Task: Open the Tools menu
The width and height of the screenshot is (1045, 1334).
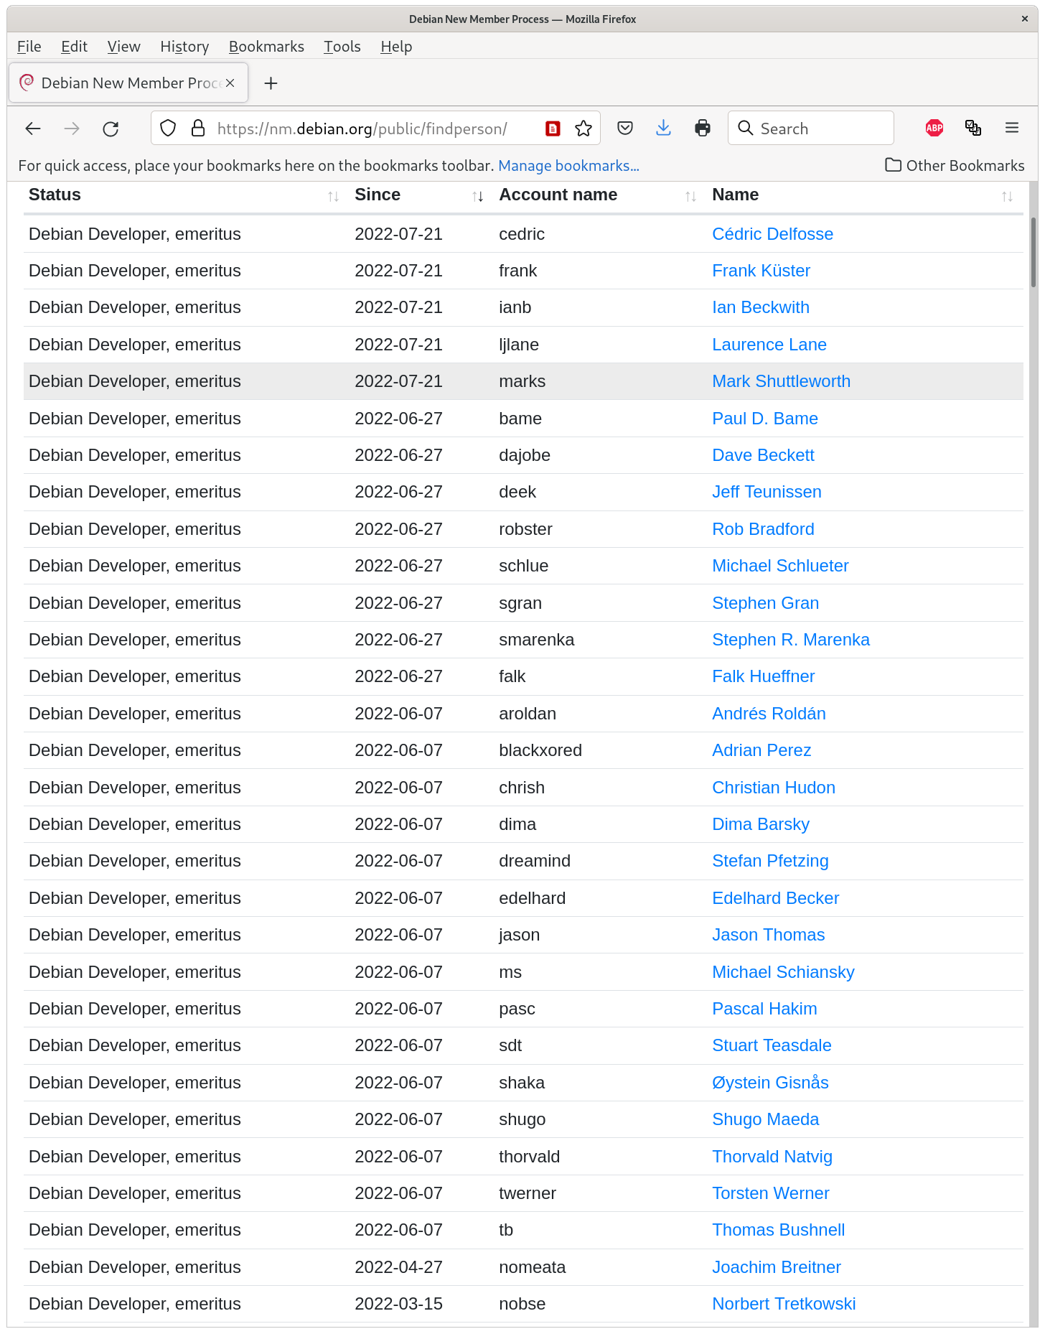Action: [342, 47]
